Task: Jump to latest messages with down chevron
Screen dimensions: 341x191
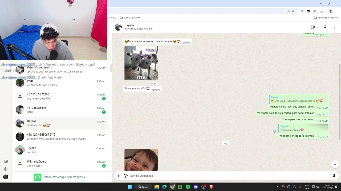Action: (335, 164)
